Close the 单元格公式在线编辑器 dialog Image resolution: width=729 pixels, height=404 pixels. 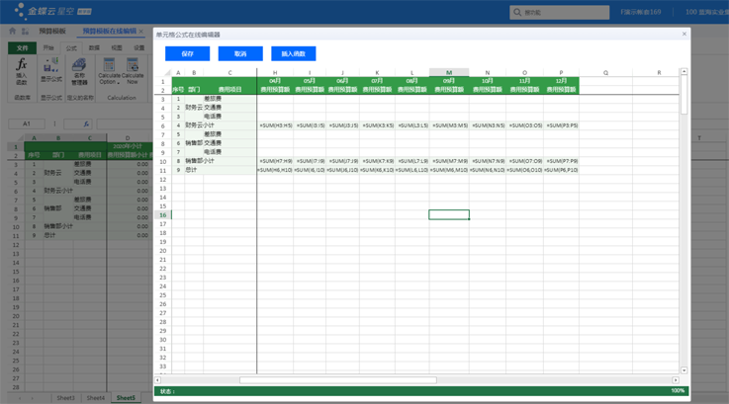pos(683,35)
